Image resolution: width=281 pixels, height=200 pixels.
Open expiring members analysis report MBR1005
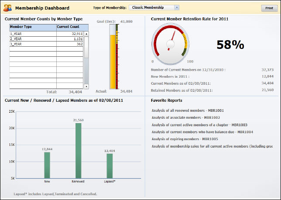185,139
